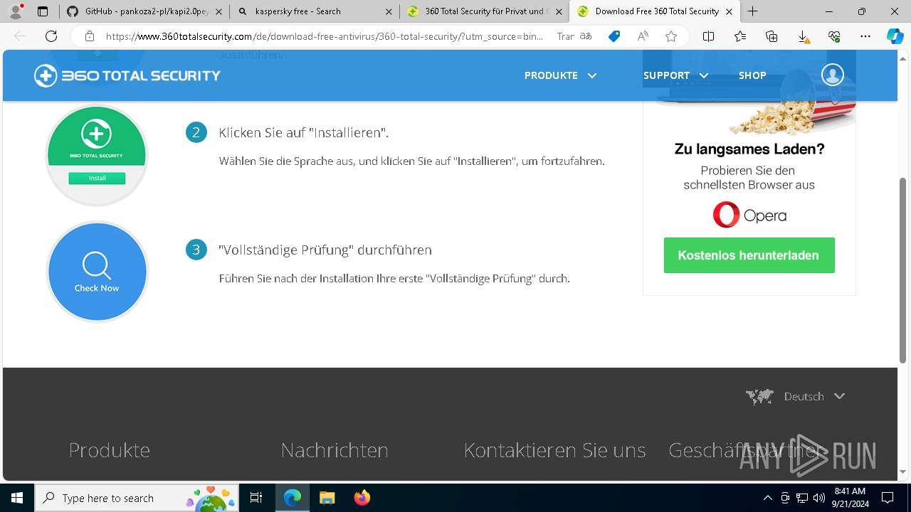The image size is (911, 512).
Task: Switch to the GitHub pankoza2-pl tab
Action: [144, 11]
